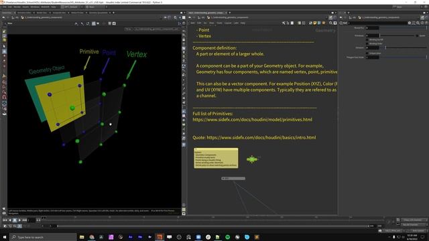
Task: Open the Windows menu in main menu bar
Action: 35,7
